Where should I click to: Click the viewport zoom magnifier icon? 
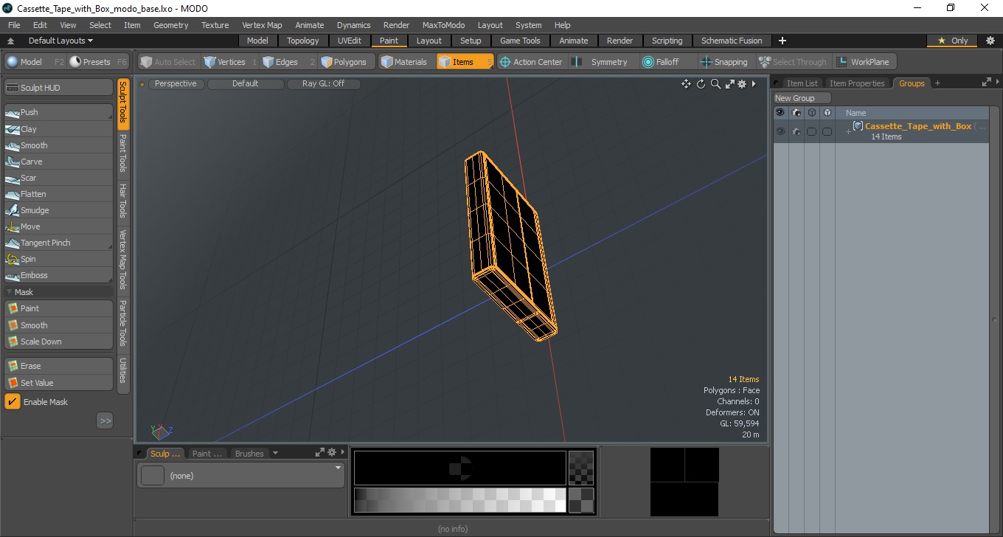(715, 84)
